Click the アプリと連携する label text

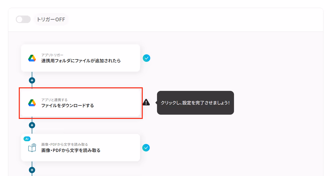tap(54, 100)
